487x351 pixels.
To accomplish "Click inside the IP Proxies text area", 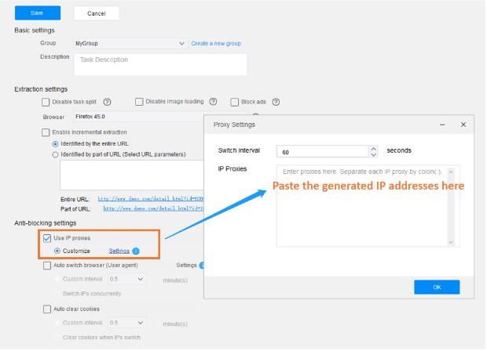I will [362, 206].
